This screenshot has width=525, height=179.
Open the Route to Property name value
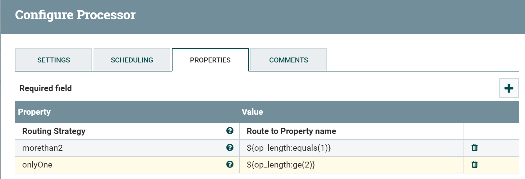(291, 131)
